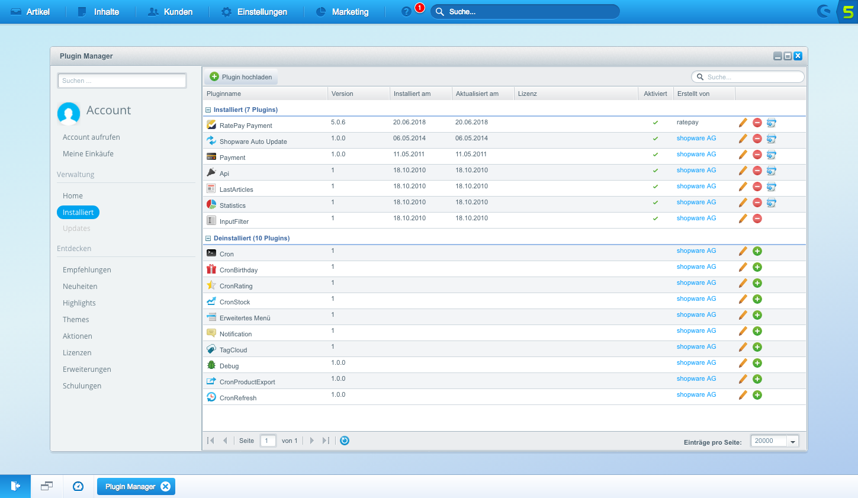
Task: Click the logout icon at bottom left
Action: click(15, 486)
